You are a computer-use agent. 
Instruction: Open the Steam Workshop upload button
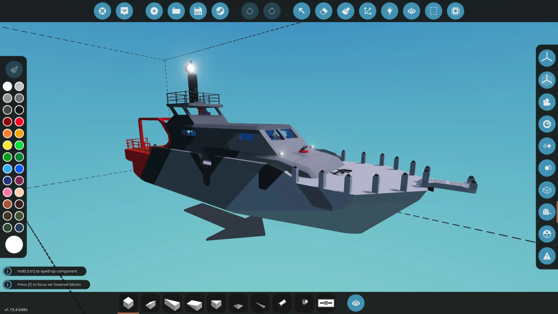(x=220, y=11)
